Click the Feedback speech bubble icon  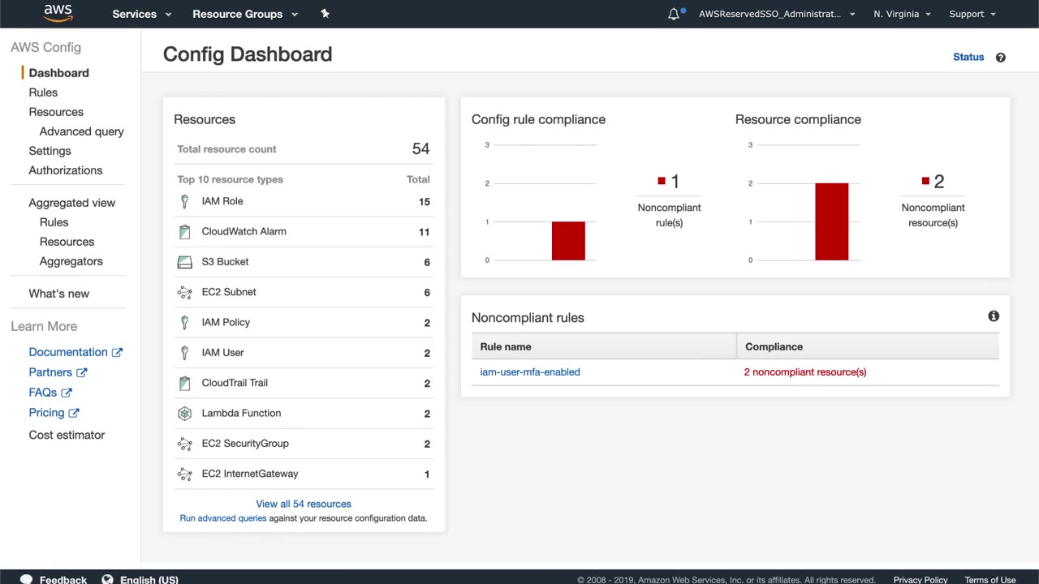tap(26, 579)
